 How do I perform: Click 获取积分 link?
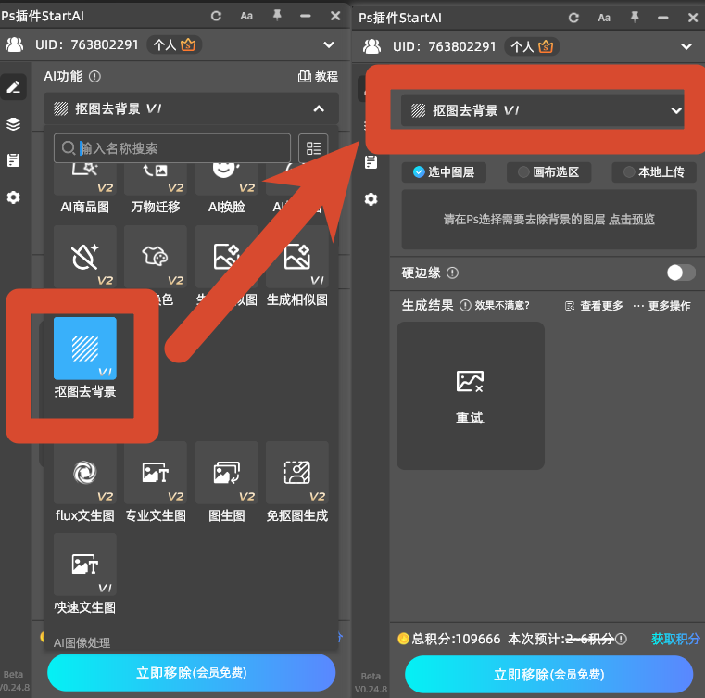675,639
